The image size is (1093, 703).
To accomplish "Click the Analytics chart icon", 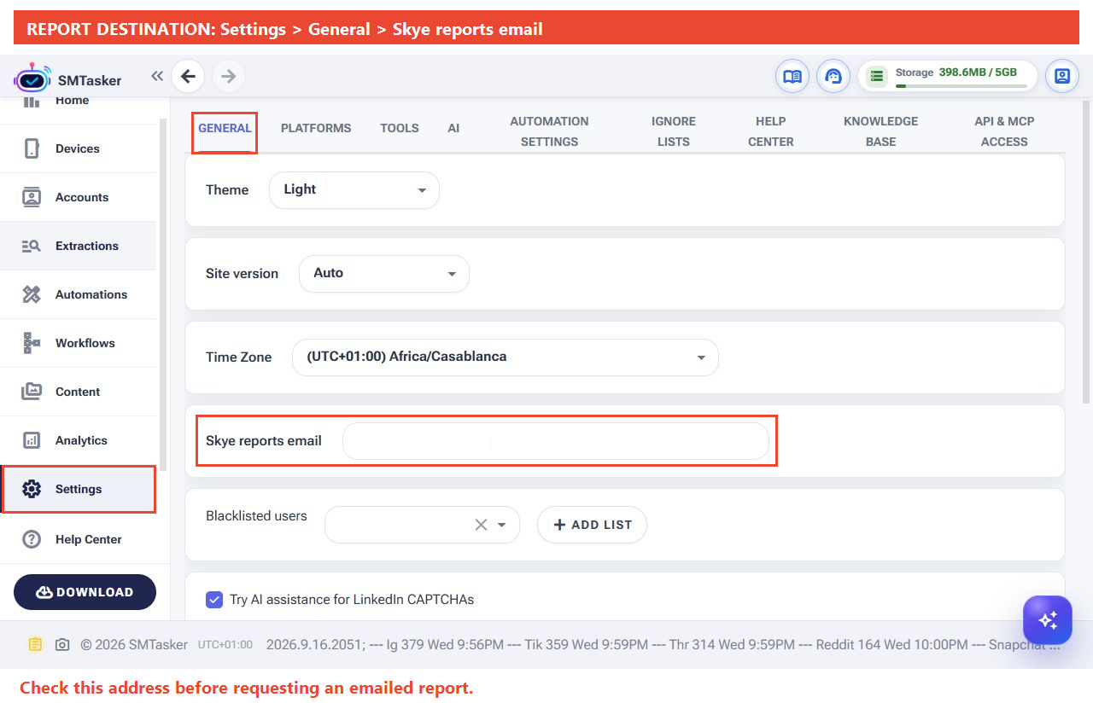I will [32, 440].
